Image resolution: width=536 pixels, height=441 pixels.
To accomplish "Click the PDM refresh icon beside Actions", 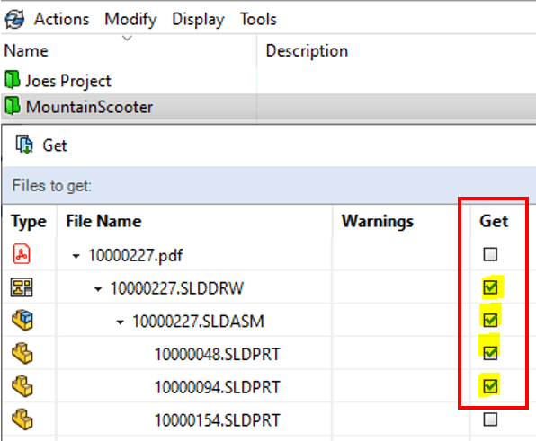I will 14,19.
